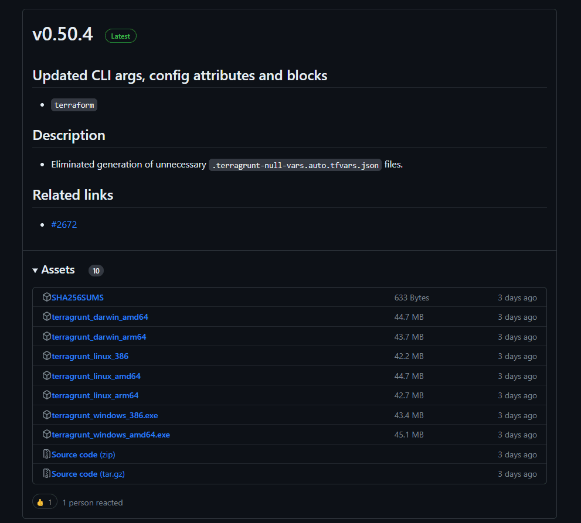Click package icon beside terragrunt_windows_amd64.exe
Viewport: 581px width, 523px height.
(x=47, y=435)
